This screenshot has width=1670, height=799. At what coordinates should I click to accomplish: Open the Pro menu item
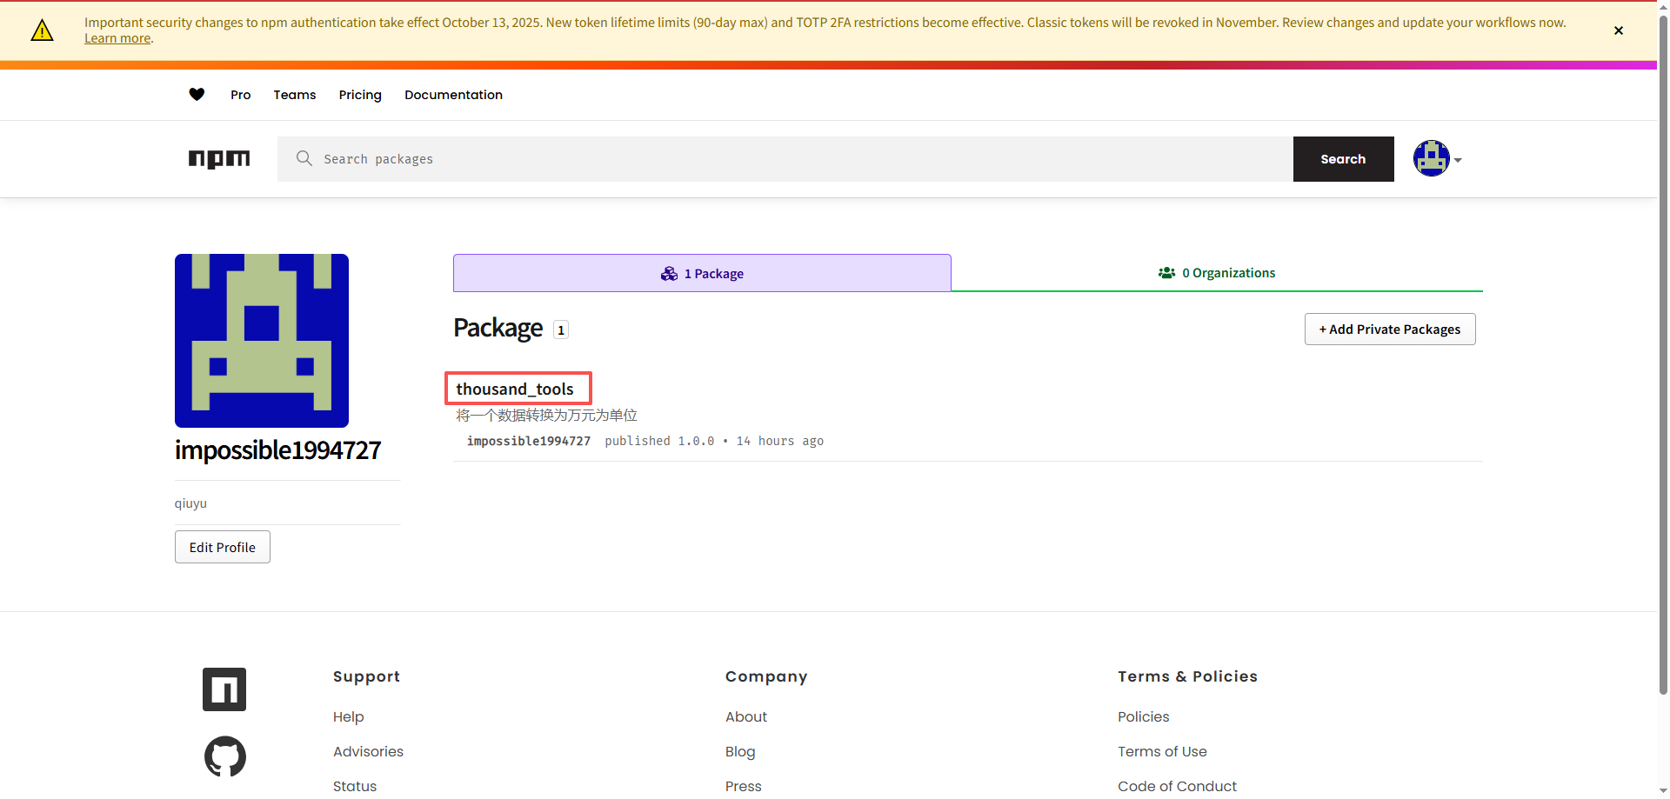(x=240, y=95)
